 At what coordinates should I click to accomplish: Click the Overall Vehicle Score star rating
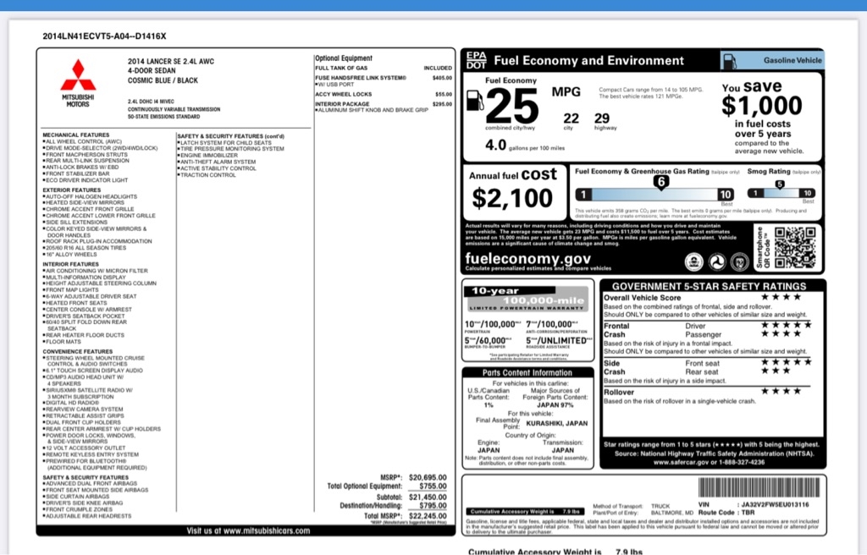click(779, 298)
